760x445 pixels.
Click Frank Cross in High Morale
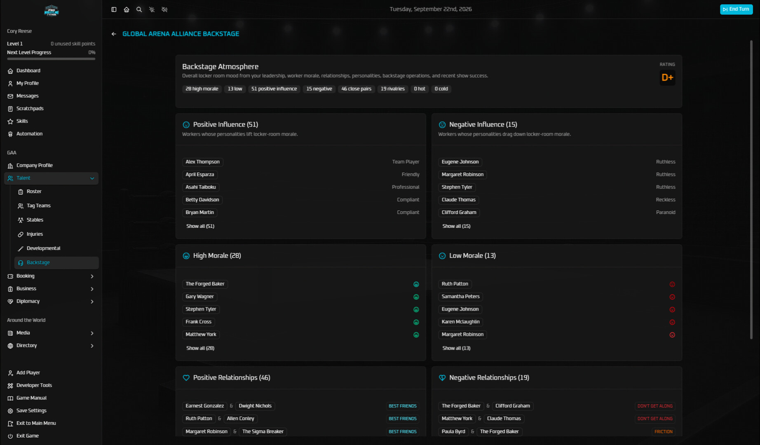(199, 322)
